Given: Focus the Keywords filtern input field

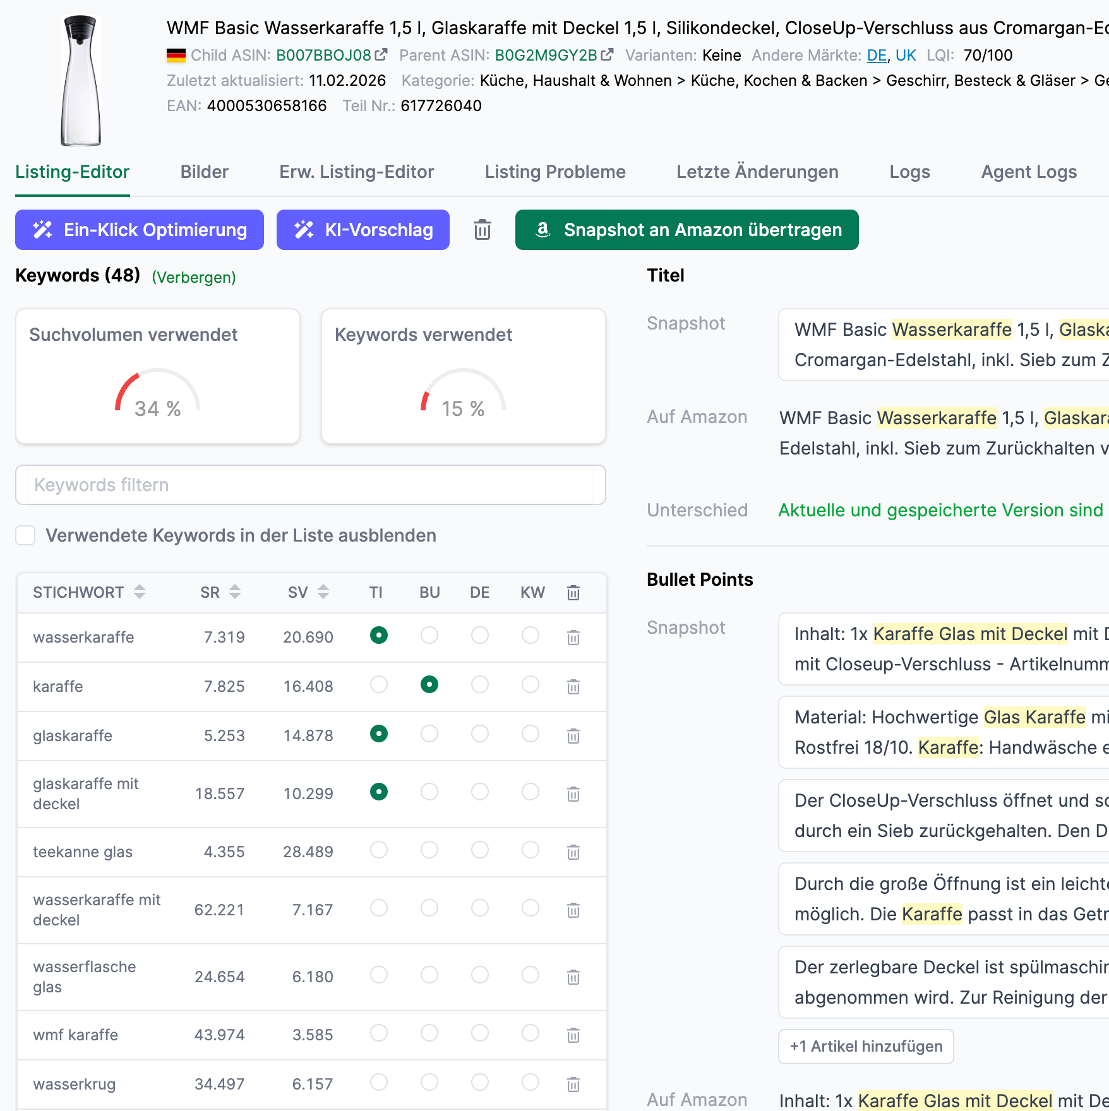Looking at the screenshot, I should [310, 485].
